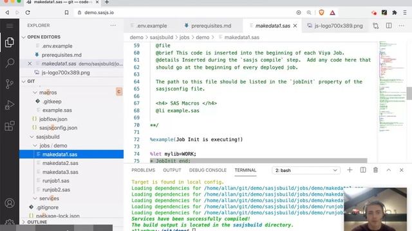Go back in the browser
Viewport: 412px width, 231px height.
[7, 13]
